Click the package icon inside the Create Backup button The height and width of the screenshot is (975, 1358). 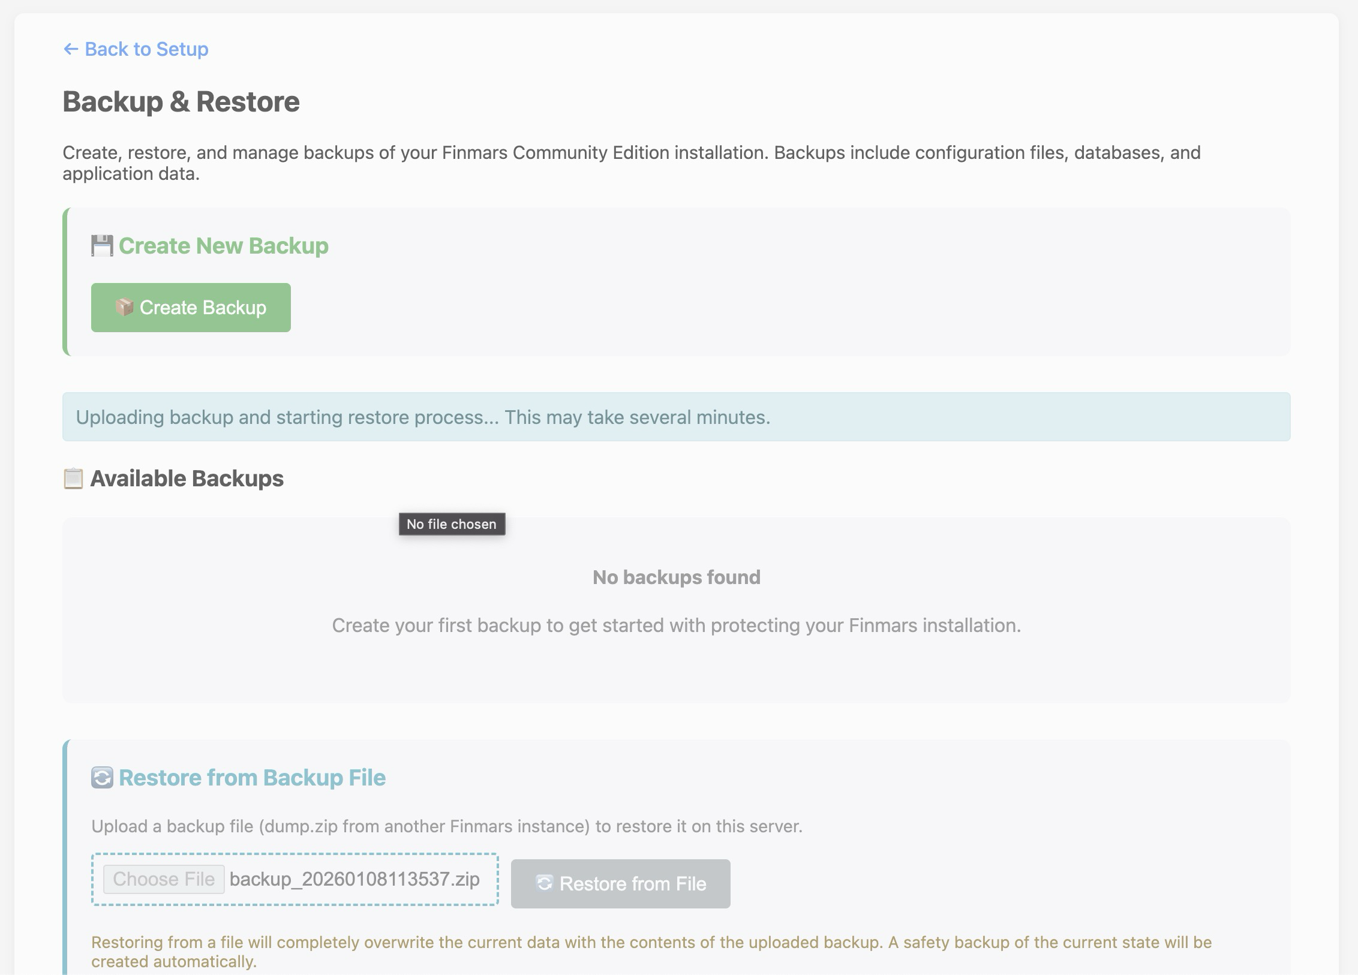[x=124, y=307]
